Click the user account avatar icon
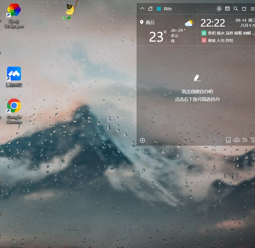255x248 pixels. click(219, 9)
